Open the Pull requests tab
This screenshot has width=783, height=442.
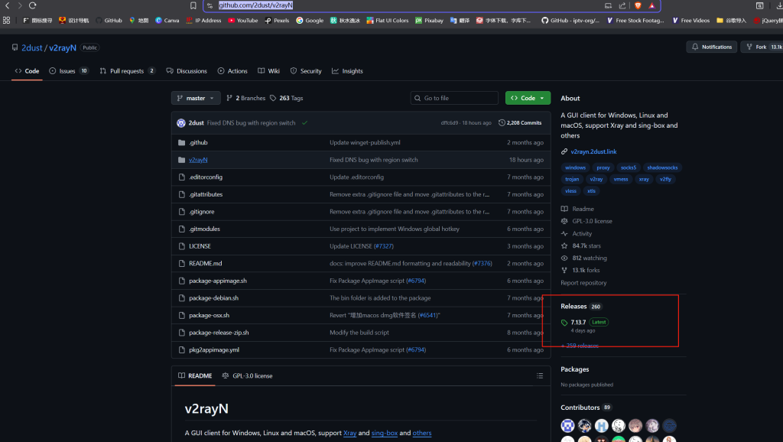click(x=127, y=71)
